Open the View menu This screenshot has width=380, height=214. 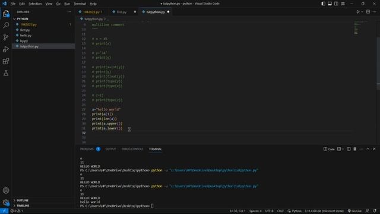[x=49, y=4]
